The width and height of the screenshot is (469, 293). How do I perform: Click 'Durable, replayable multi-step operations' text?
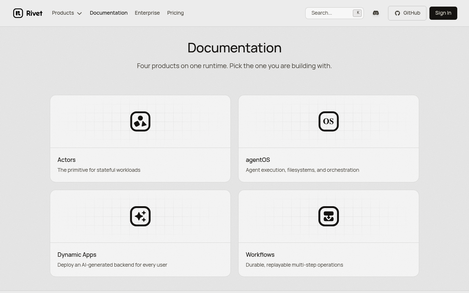pos(294,265)
